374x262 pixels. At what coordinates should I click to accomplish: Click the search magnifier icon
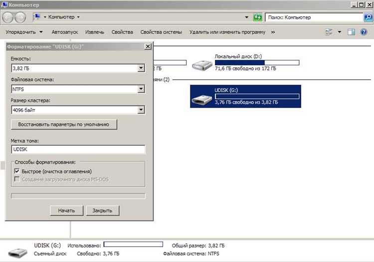pos(369,17)
